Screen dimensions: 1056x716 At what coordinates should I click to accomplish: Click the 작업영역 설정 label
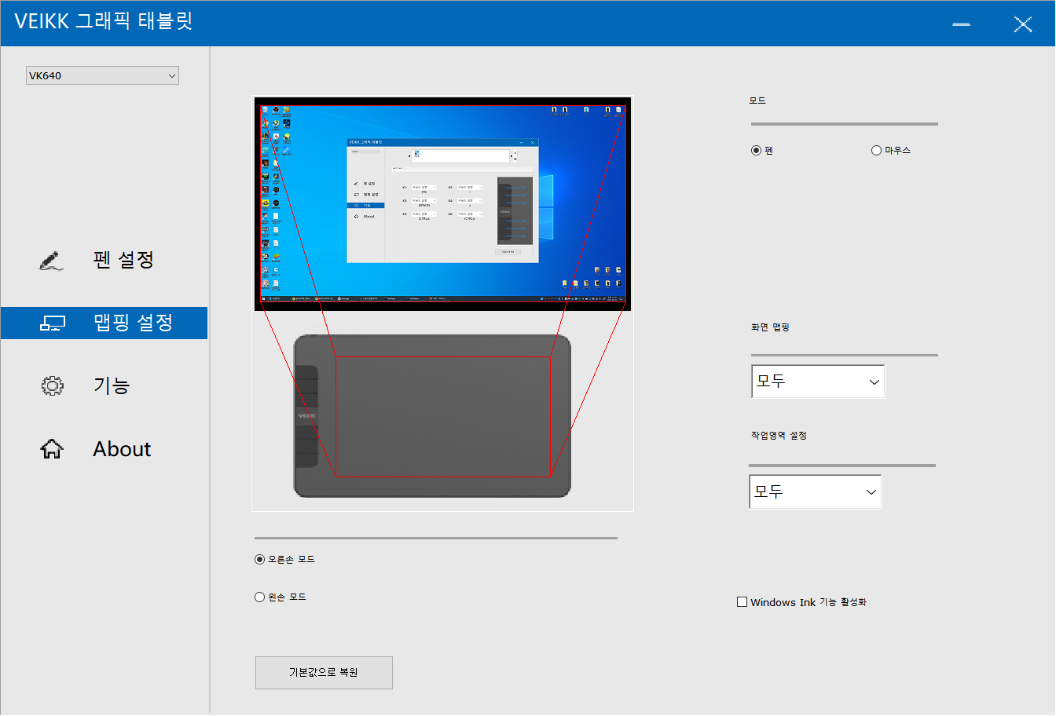pyautogui.click(x=779, y=436)
